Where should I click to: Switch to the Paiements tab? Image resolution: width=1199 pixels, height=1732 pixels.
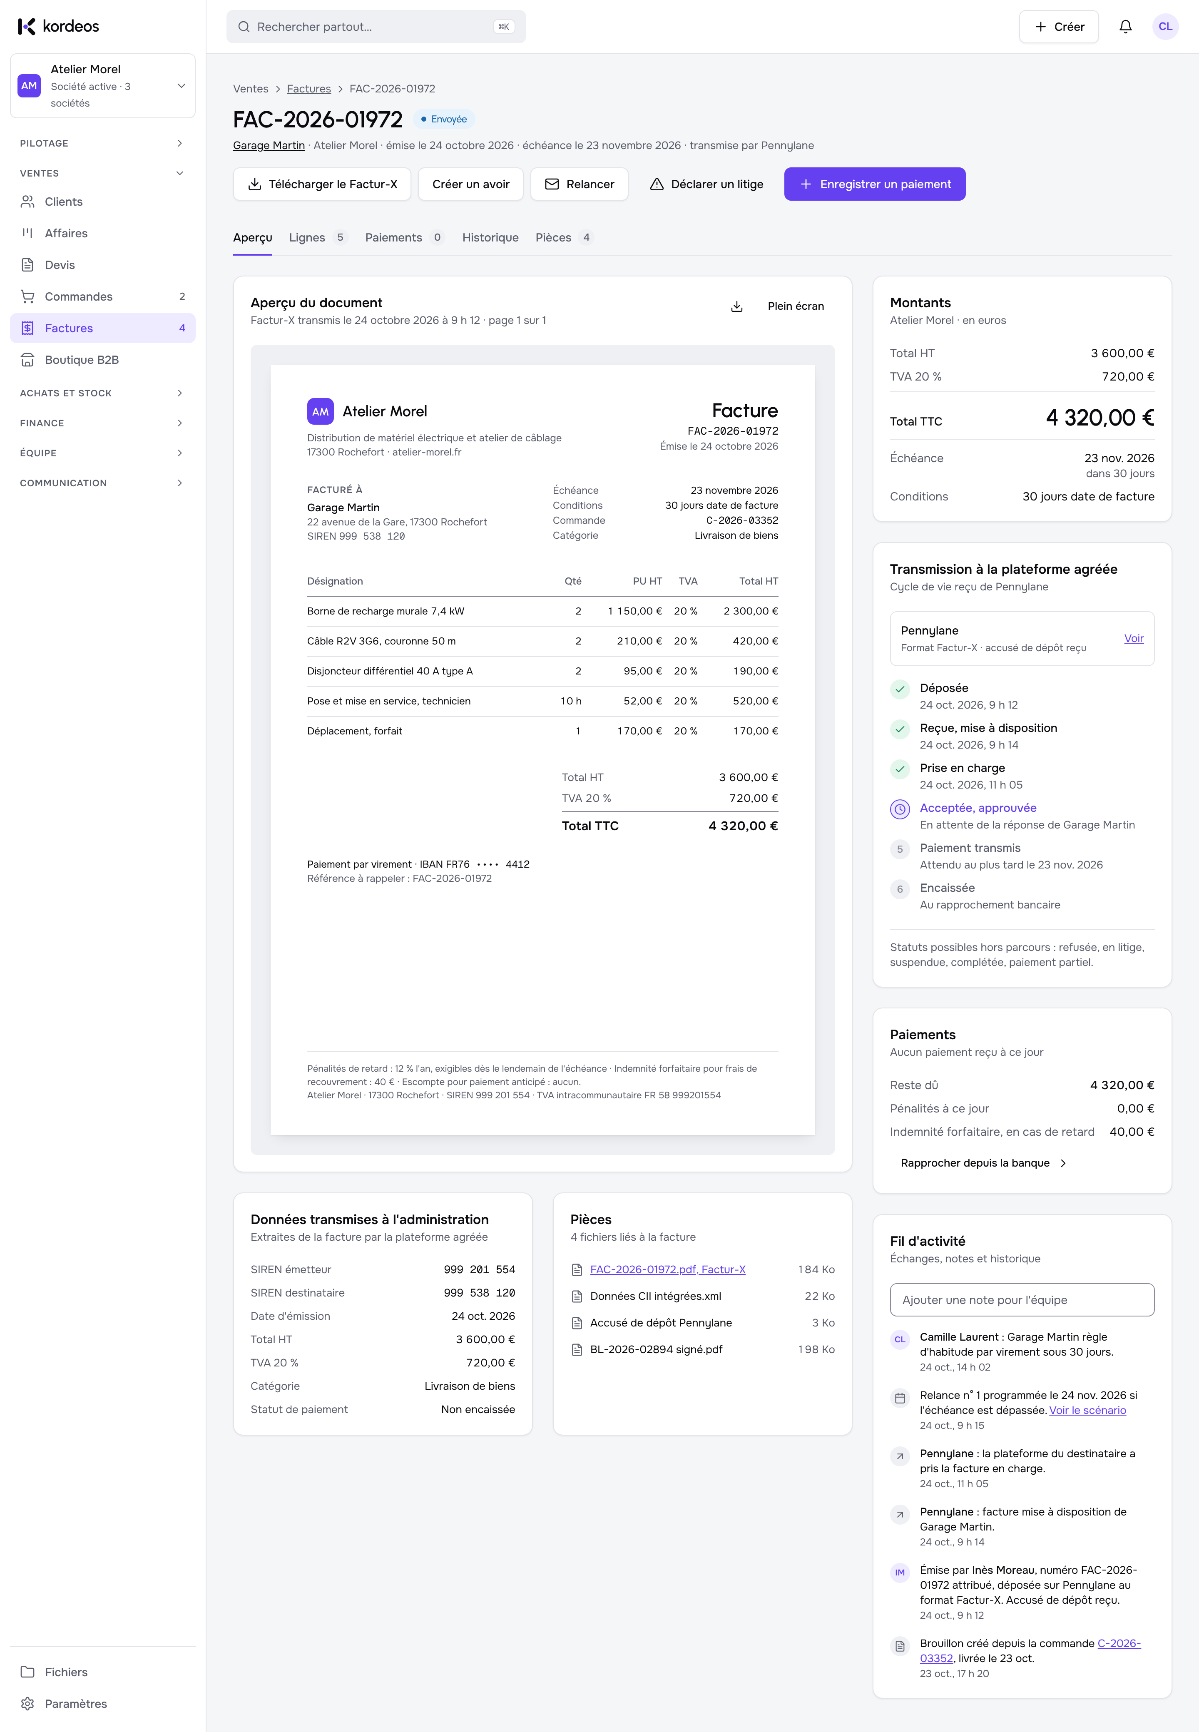[x=404, y=237]
